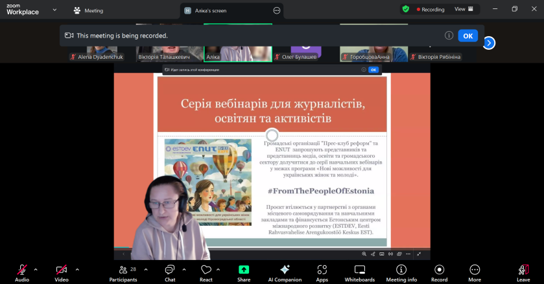Click ellipsis icon in shared presentation toolbar
This screenshot has width=544, height=284.
pos(408,254)
